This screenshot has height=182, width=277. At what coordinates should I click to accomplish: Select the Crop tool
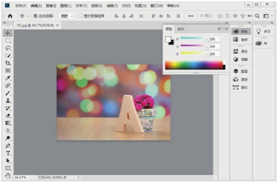8,63
